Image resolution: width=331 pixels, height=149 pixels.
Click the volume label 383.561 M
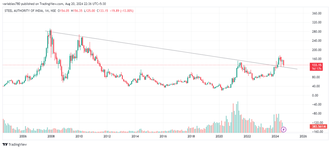coord(318,126)
